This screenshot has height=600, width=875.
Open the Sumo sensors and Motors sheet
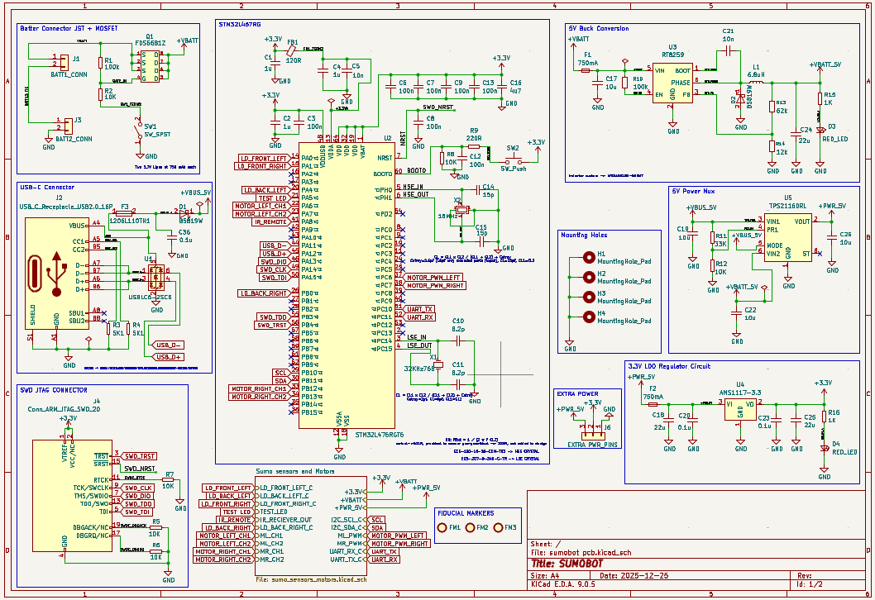[x=311, y=526]
